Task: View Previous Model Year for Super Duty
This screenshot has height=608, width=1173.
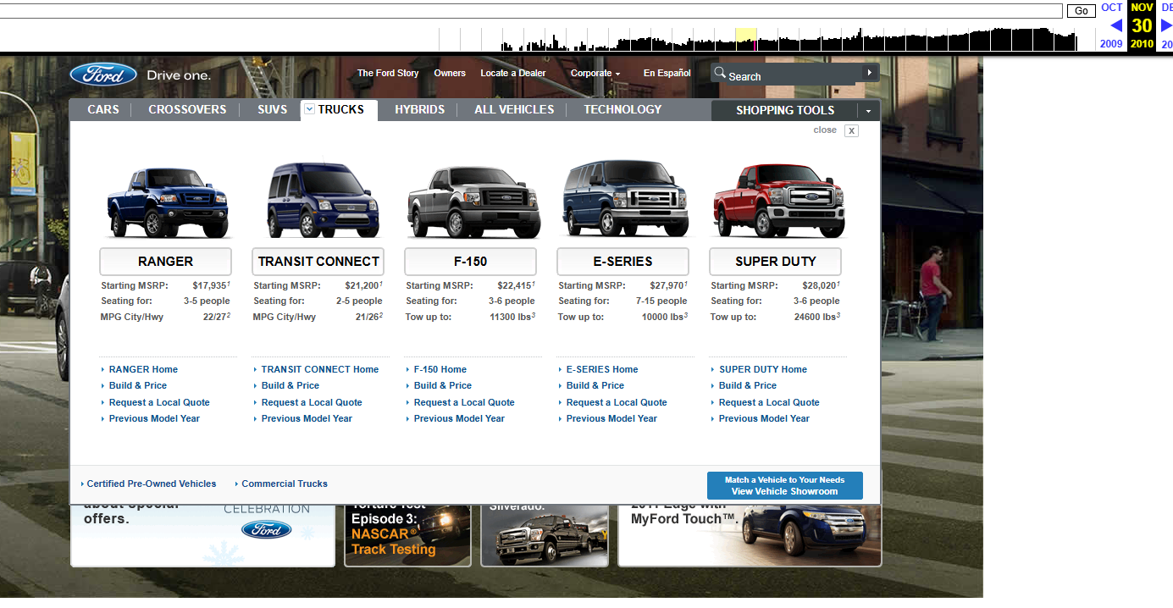Action: click(764, 418)
